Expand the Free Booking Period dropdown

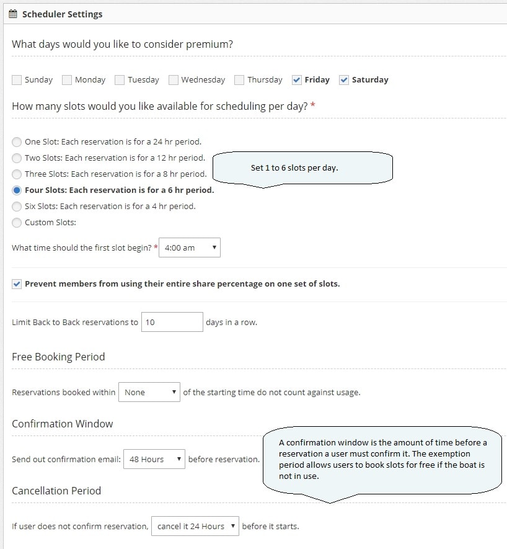149,392
